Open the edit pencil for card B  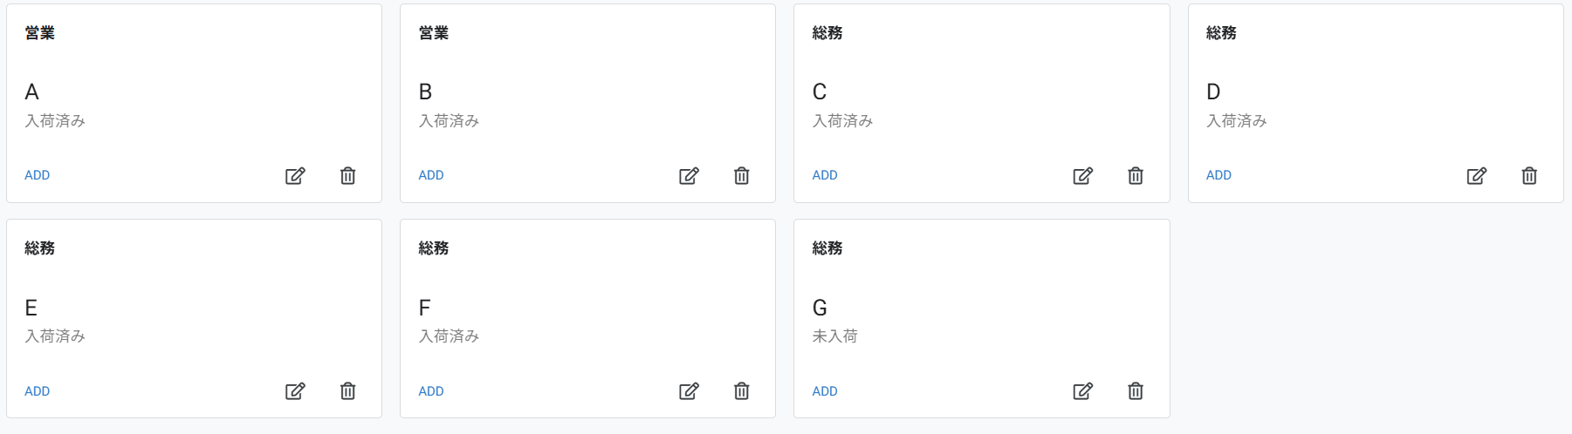pyautogui.click(x=689, y=175)
